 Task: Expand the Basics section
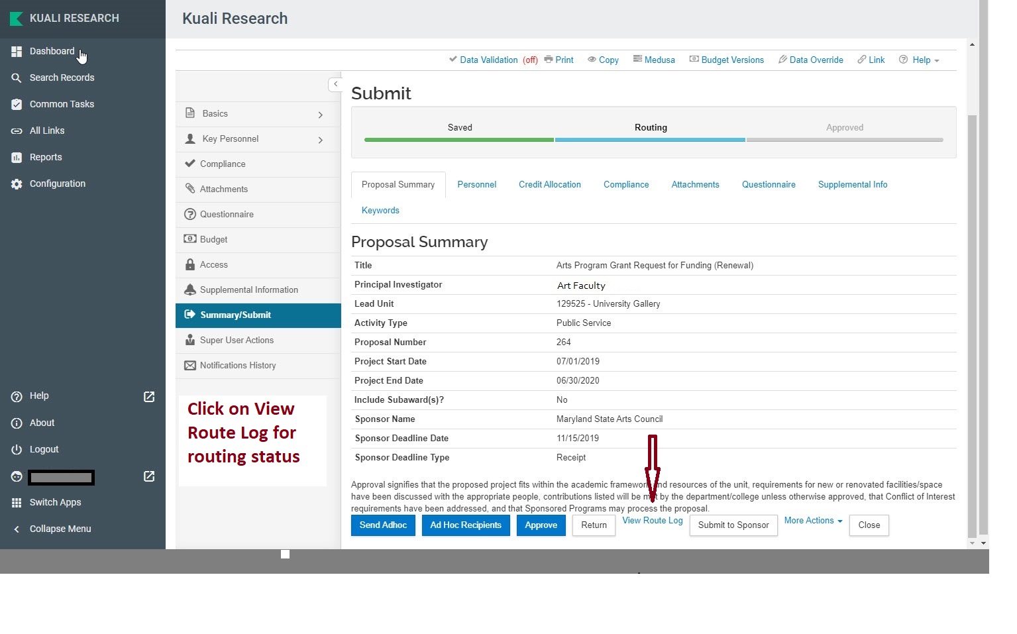321,115
